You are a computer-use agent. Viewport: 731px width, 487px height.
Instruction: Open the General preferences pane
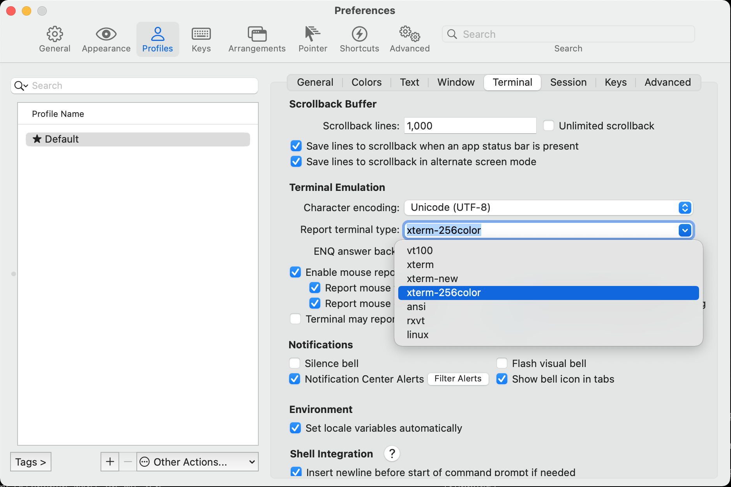55,39
